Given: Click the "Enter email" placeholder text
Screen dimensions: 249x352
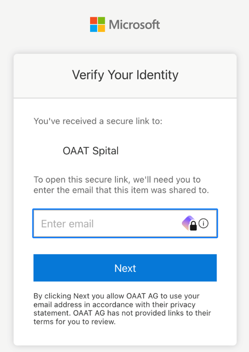Looking at the screenshot, I should (67, 224).
